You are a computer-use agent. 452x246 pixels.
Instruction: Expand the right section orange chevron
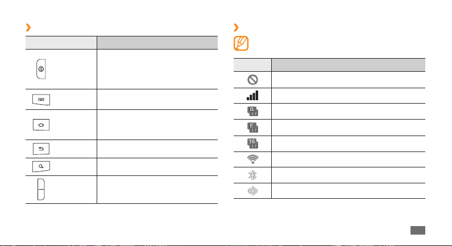pyautogui.click(x=236, y=27)
